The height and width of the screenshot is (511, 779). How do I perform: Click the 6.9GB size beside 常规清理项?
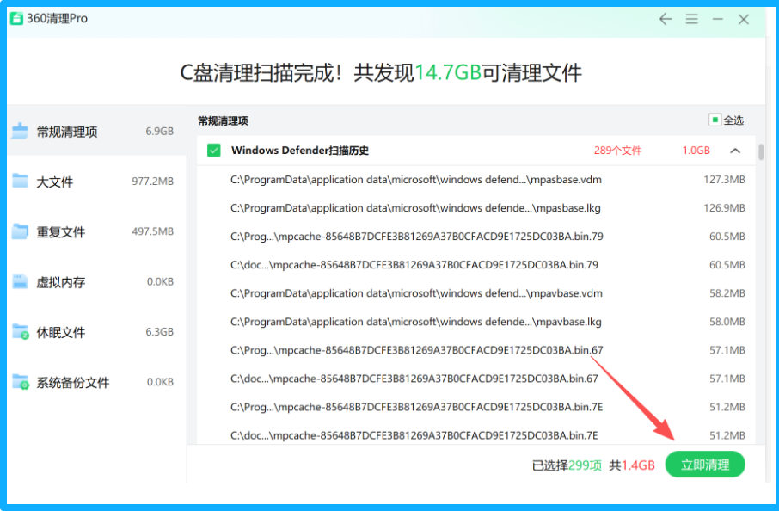[x=159, y=132]
